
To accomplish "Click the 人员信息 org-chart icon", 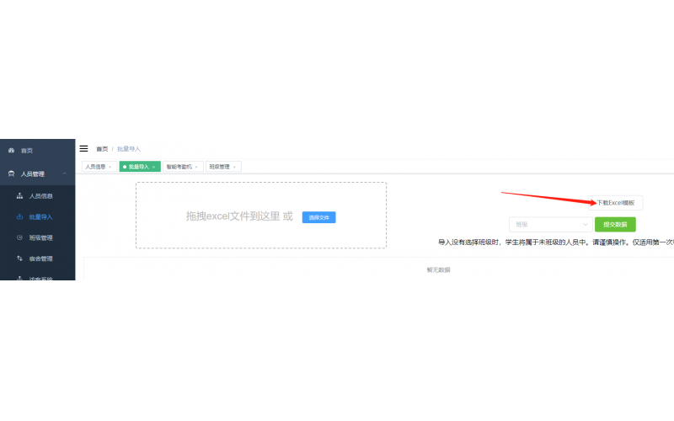I will click(x=19, y=196).
